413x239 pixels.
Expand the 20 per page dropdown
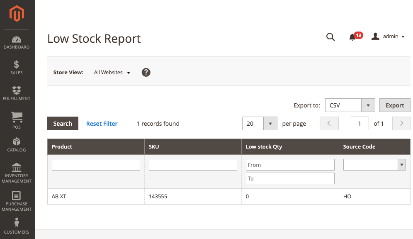click(x=260, y=123)
